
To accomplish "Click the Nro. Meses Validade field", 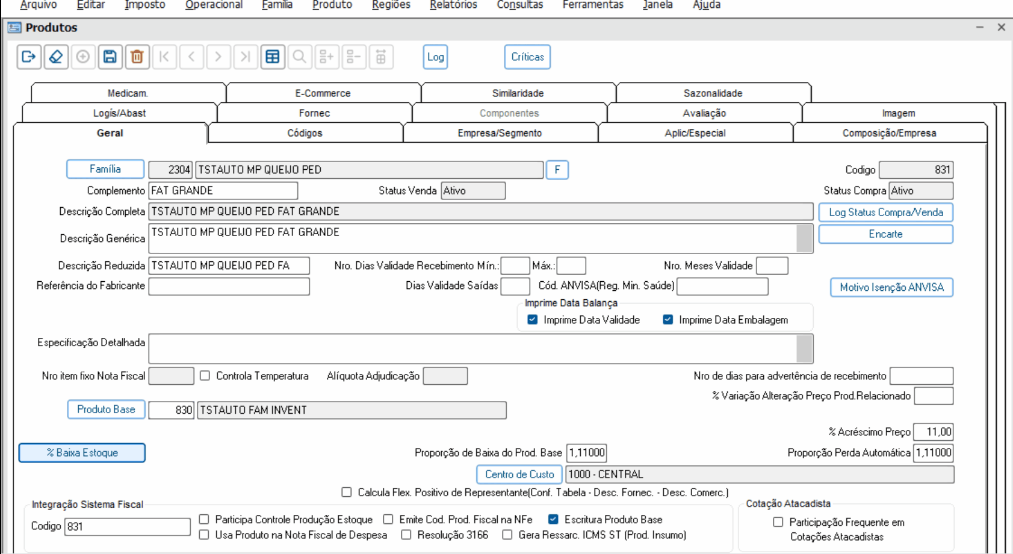I will 772,266.
